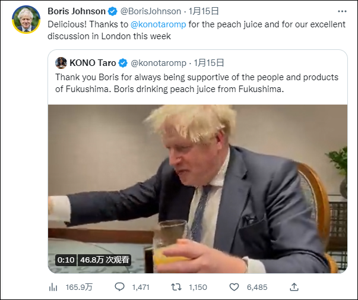The image size is (358, 300).
Task: Open the quoted tweet text about Fukushima
Action: 197,83
